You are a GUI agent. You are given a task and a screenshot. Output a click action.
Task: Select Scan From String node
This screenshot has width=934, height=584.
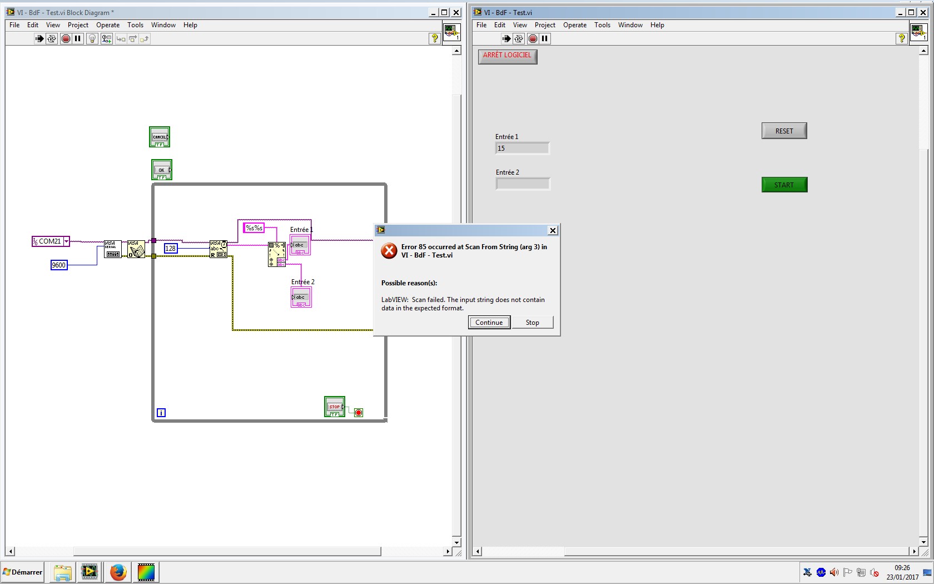[x=277, y=254]
